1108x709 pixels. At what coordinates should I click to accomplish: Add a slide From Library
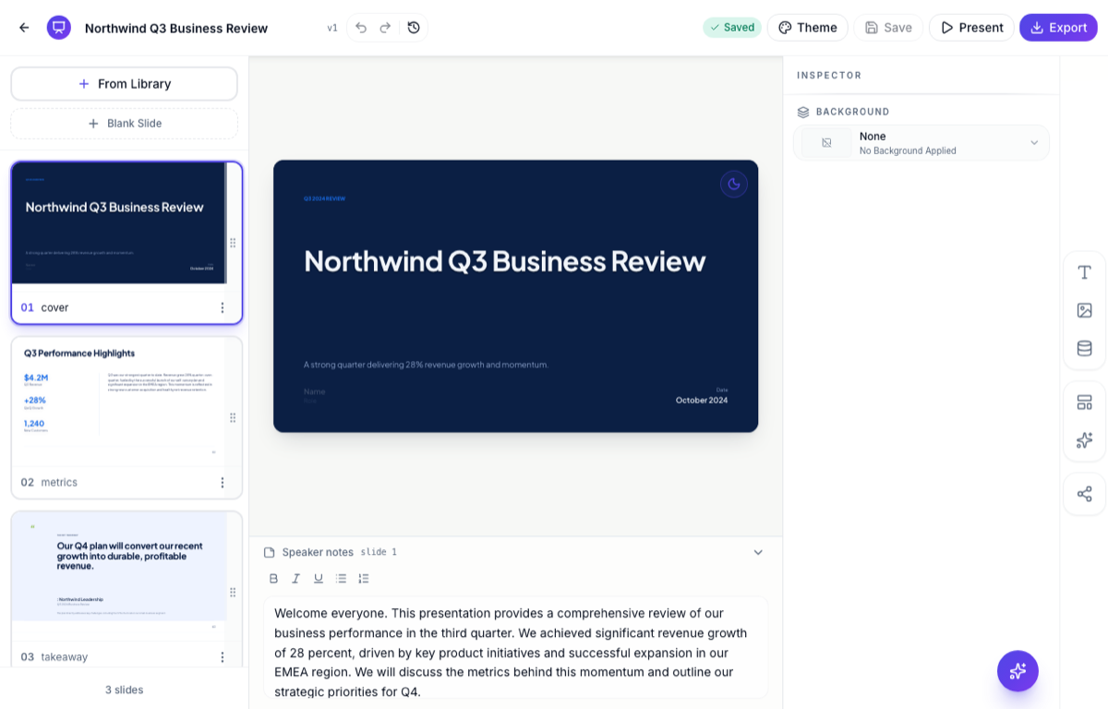point(124,84)
